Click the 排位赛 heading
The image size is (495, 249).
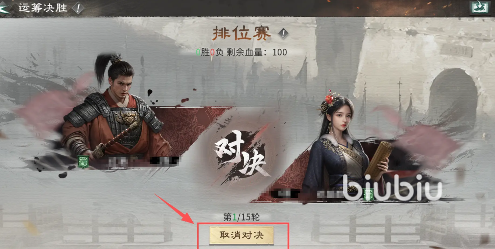point(242,33)
